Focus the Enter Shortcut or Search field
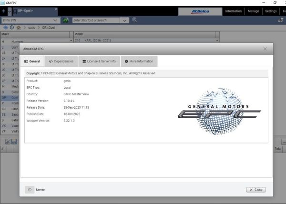Screen dimensions: 286x204 pos(96,20)
